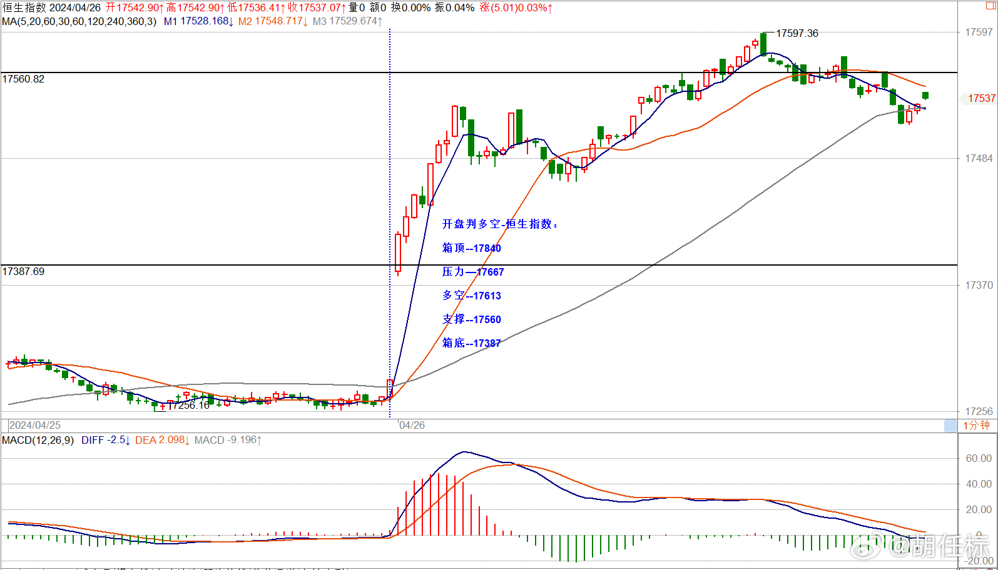Click the 40.00 MACD axis label
This screenshot has height=570, width=998.
click(979, 484)
